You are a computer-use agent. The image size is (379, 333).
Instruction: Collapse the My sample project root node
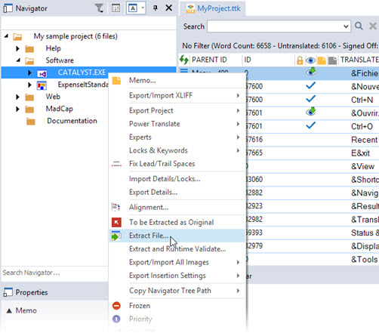[x=6, y=36]
